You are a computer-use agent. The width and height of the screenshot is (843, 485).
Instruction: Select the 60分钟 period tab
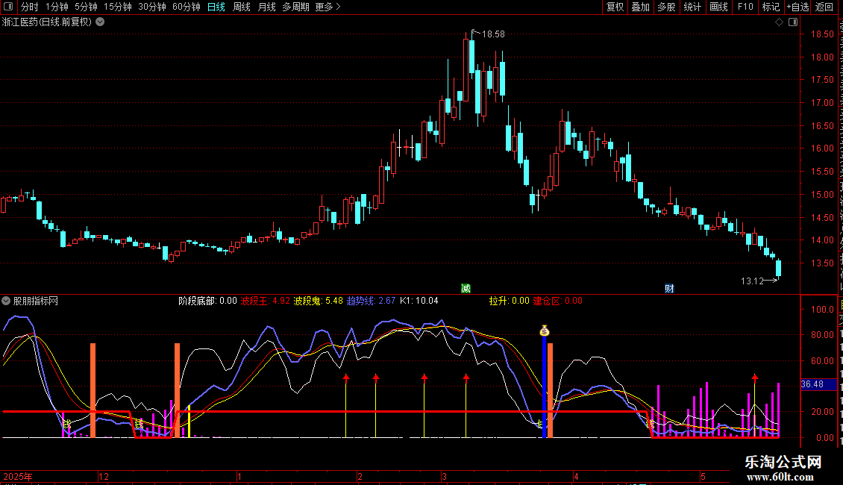click(x=186, y=7)
